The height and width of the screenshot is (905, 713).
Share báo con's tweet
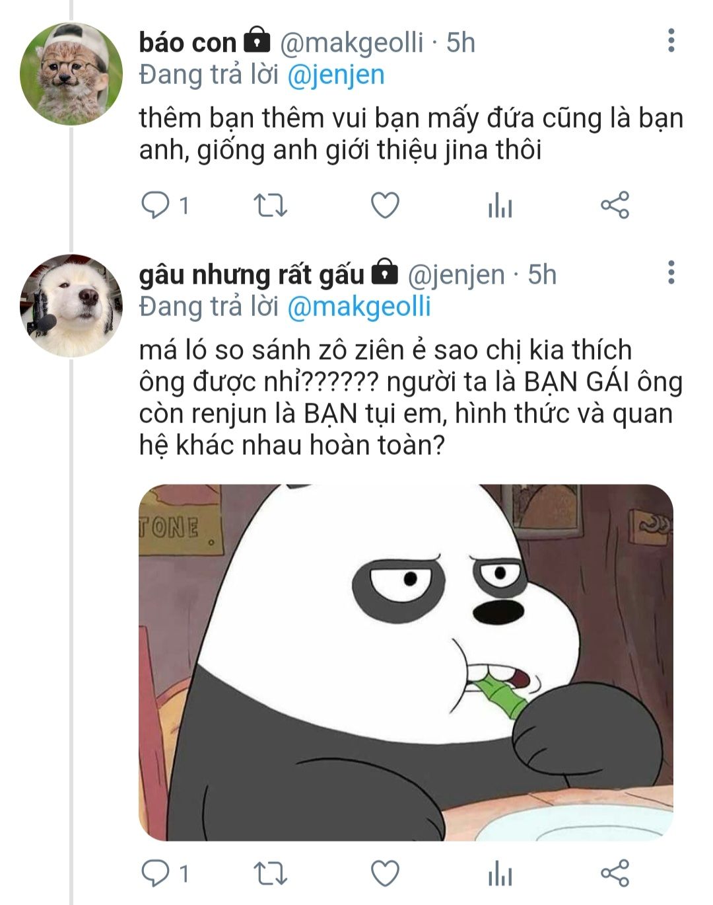[x=615, y=206]
